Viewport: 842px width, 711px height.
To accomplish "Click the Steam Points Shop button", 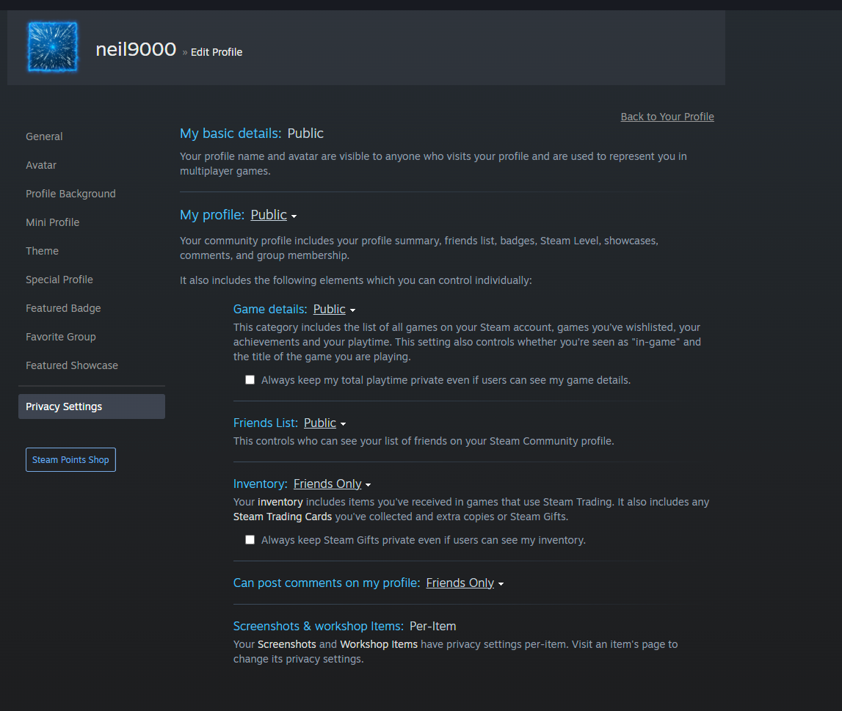I will coord(70,460).
